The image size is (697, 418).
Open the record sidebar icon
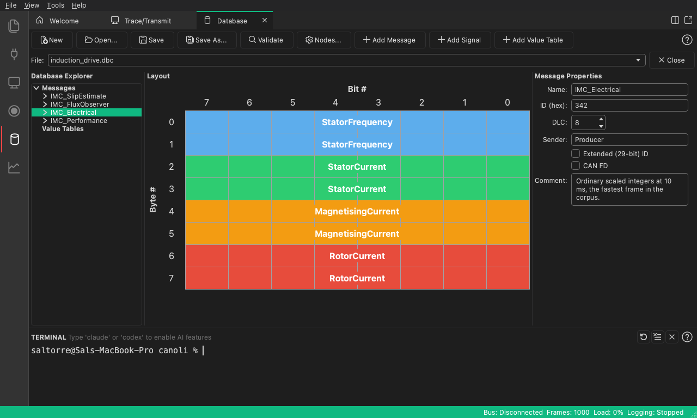[14, 111]
